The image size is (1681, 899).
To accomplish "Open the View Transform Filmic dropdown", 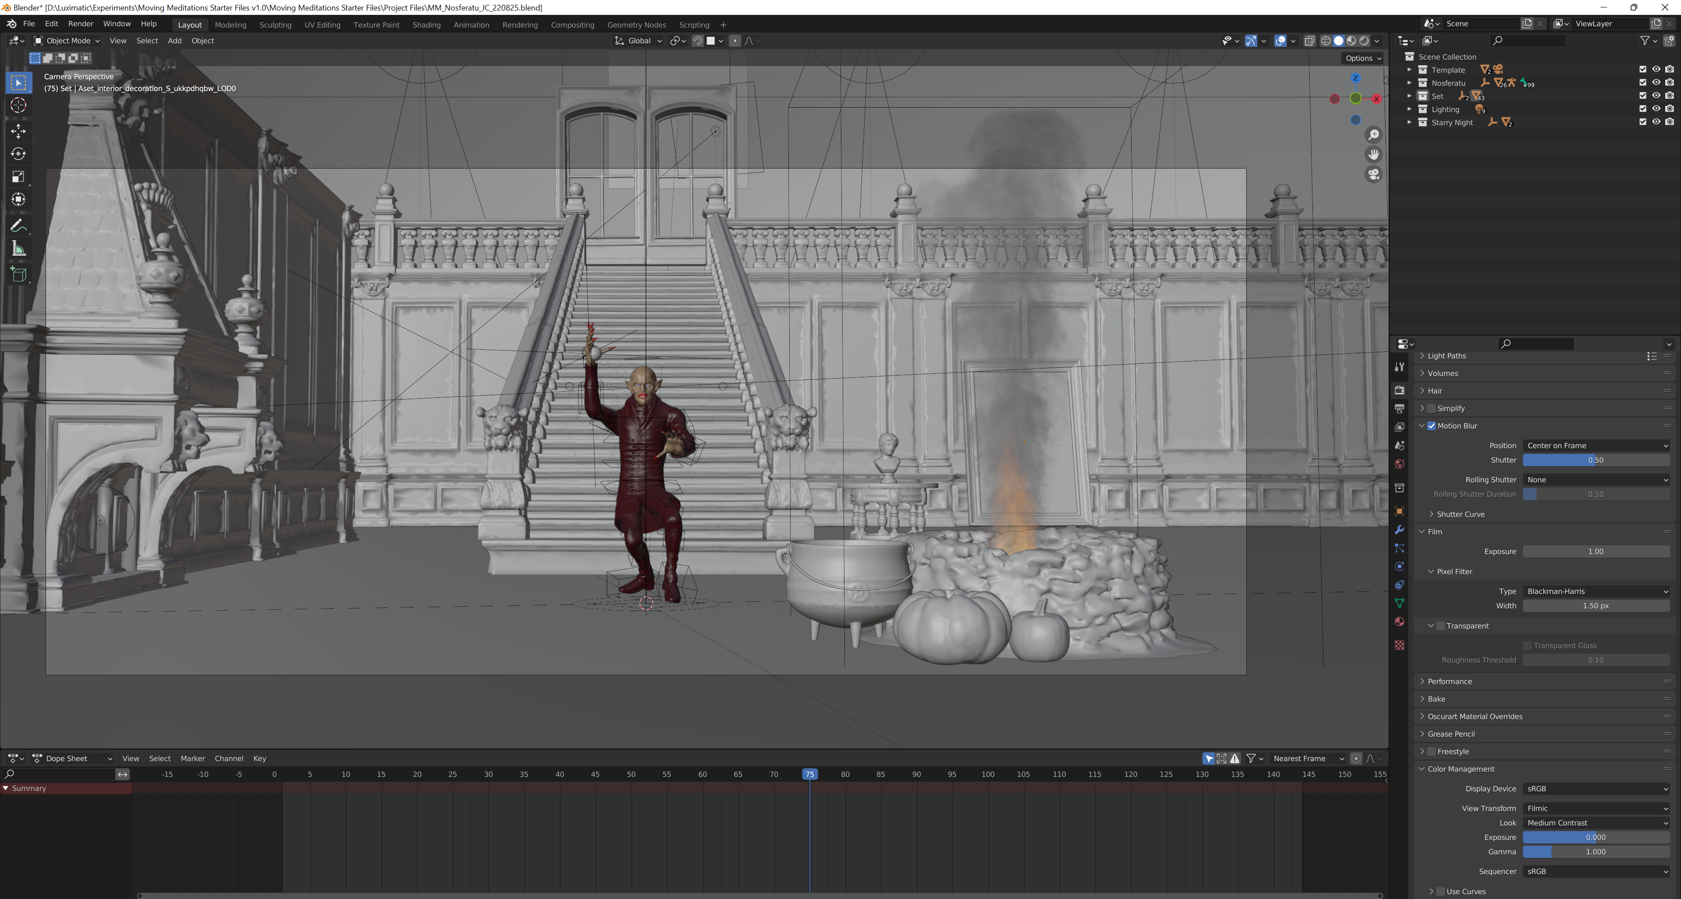I will tap(1596, 808).
